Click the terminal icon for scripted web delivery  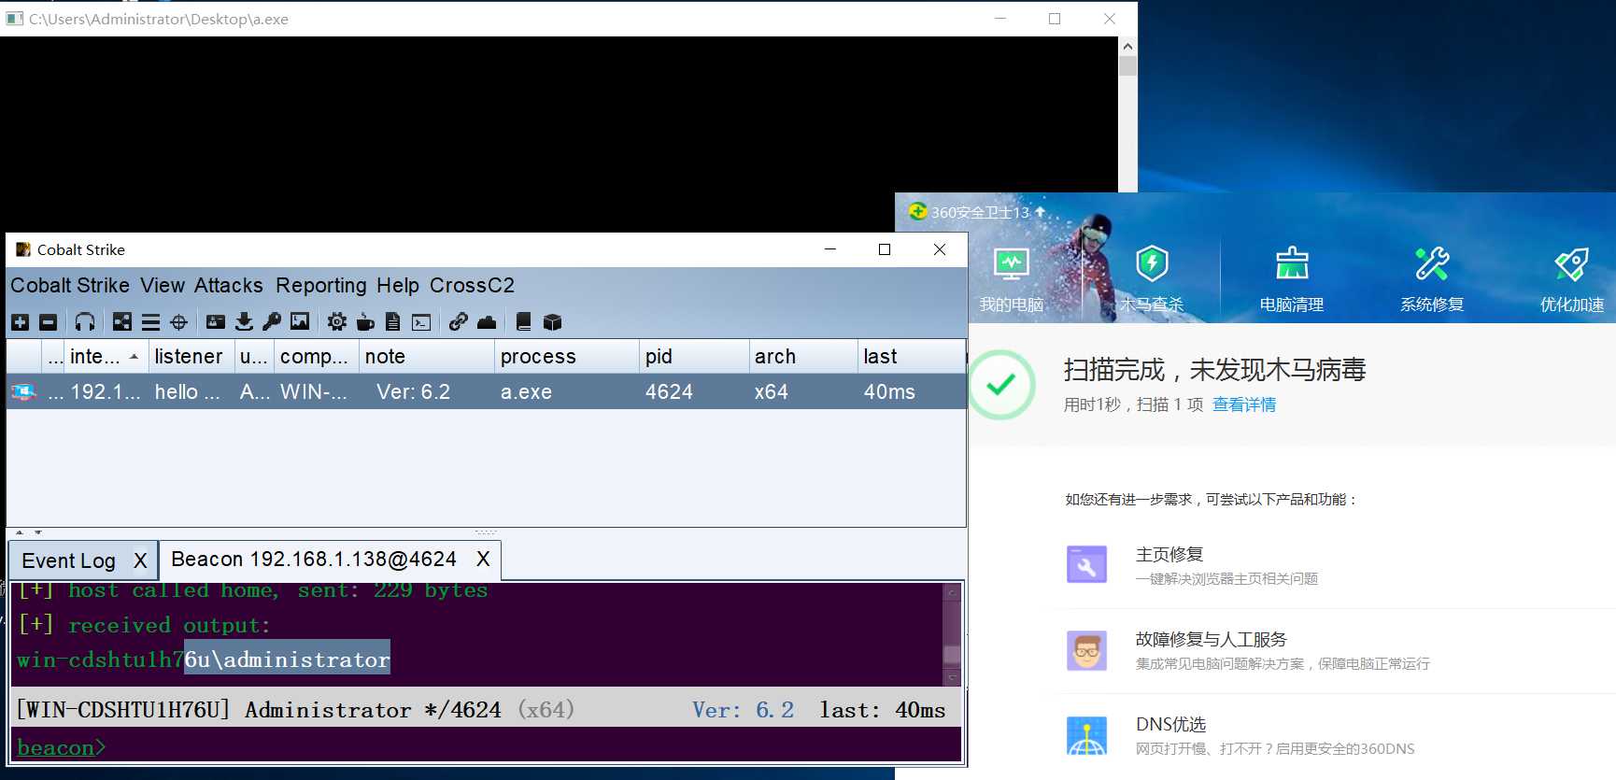[422, 322]
